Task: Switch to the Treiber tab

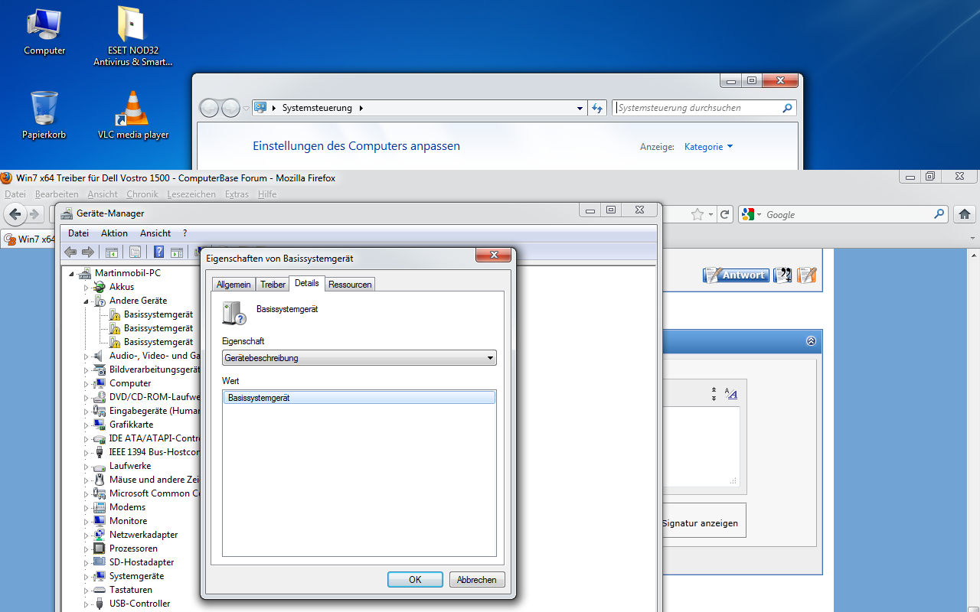Action: pyautogui.click(x=273, y=285)
